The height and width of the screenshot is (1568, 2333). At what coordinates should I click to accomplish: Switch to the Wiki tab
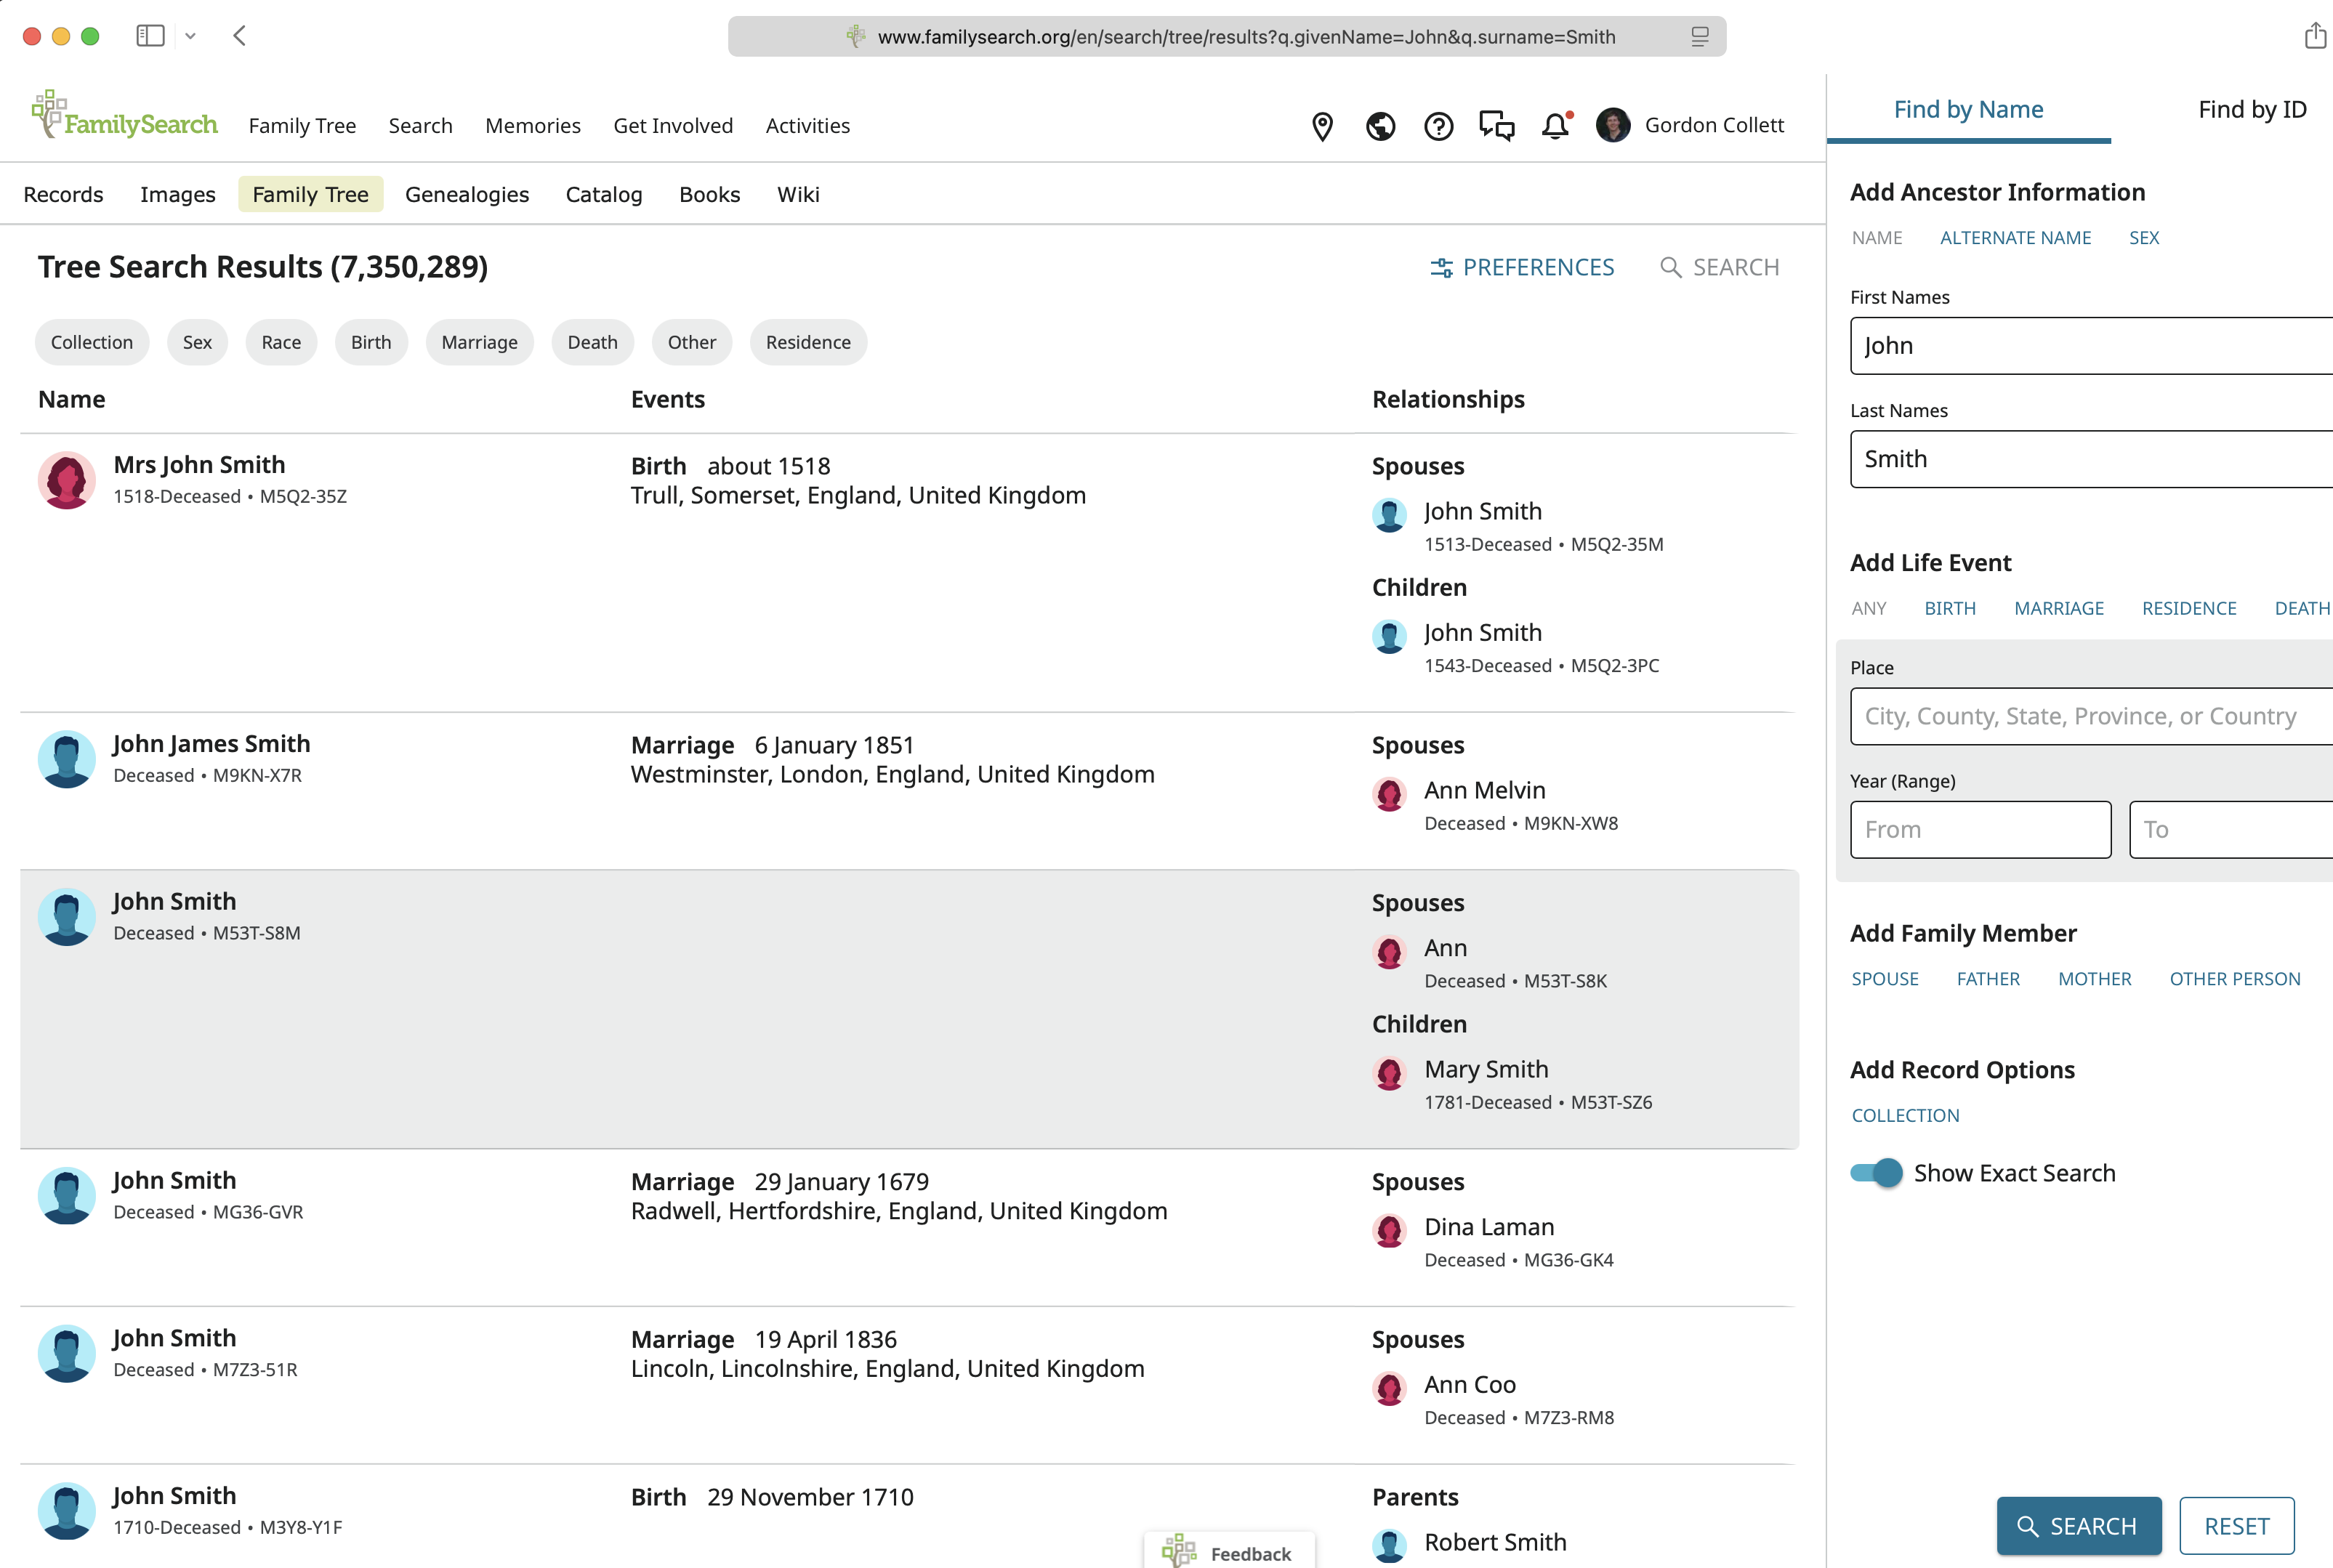click(798, 195)
